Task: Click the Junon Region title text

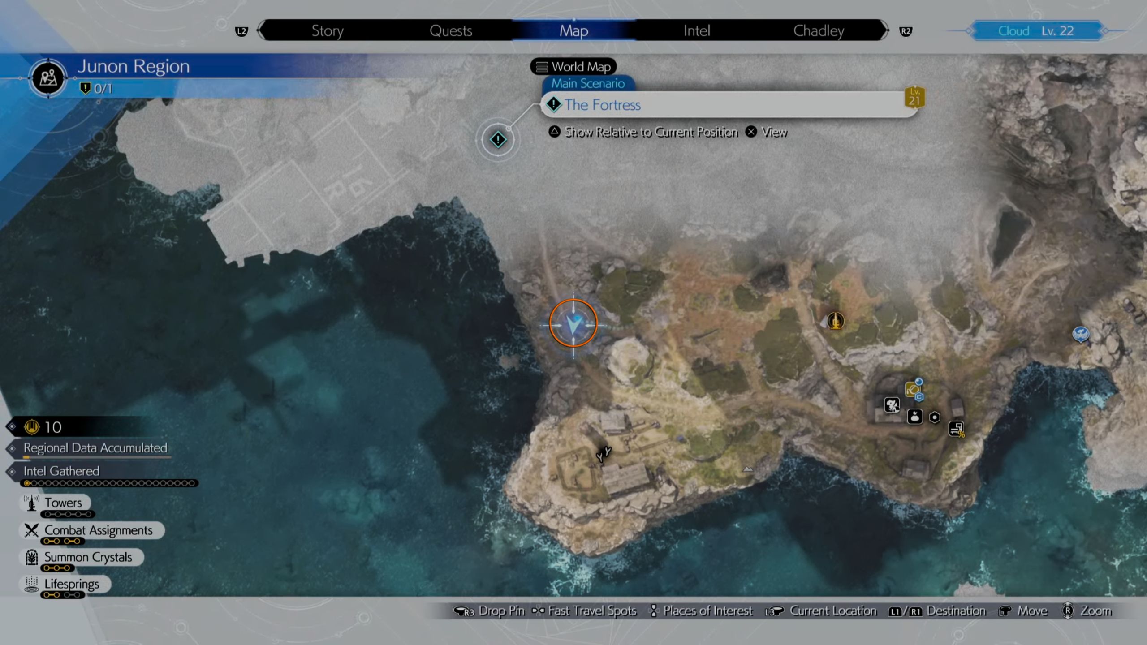Action: [x=134, y=66]
